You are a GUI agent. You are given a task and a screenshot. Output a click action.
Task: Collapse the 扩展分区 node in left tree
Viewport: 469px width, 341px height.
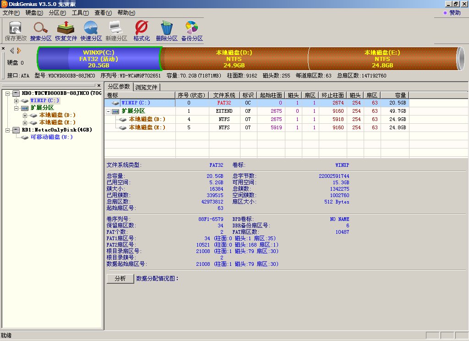tap(16, 108)
